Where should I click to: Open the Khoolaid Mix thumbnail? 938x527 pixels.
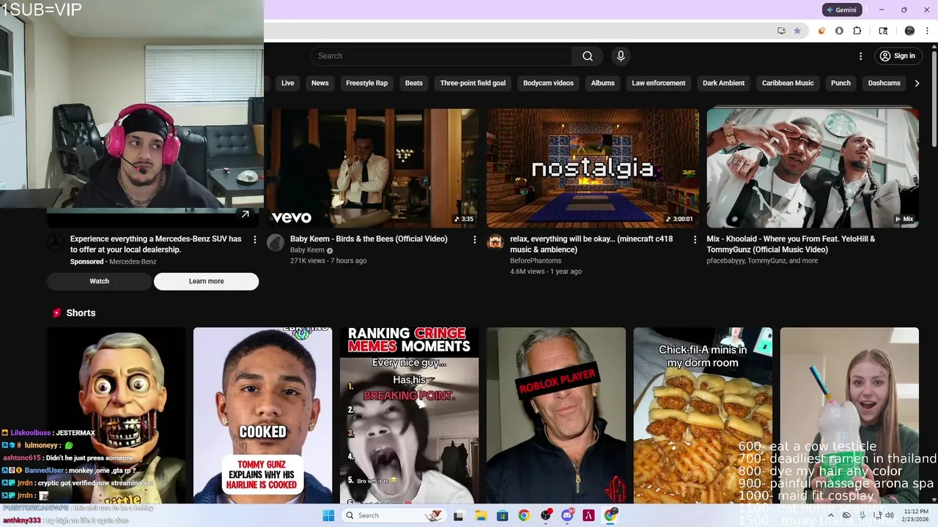tap(812, 168)
